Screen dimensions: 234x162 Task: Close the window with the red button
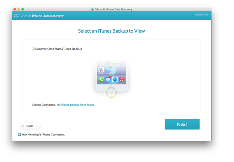[15, 9]
